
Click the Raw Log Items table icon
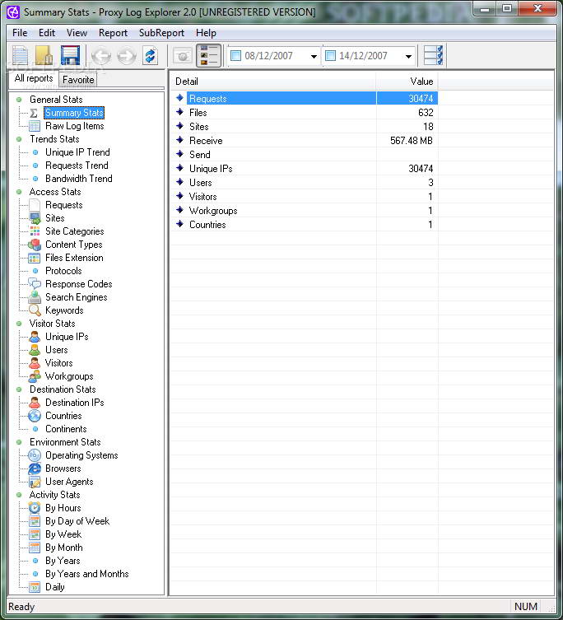35,126
